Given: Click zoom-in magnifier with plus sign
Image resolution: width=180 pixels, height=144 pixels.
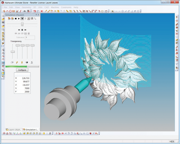Looking at the screenshot, I should point(3,56).
